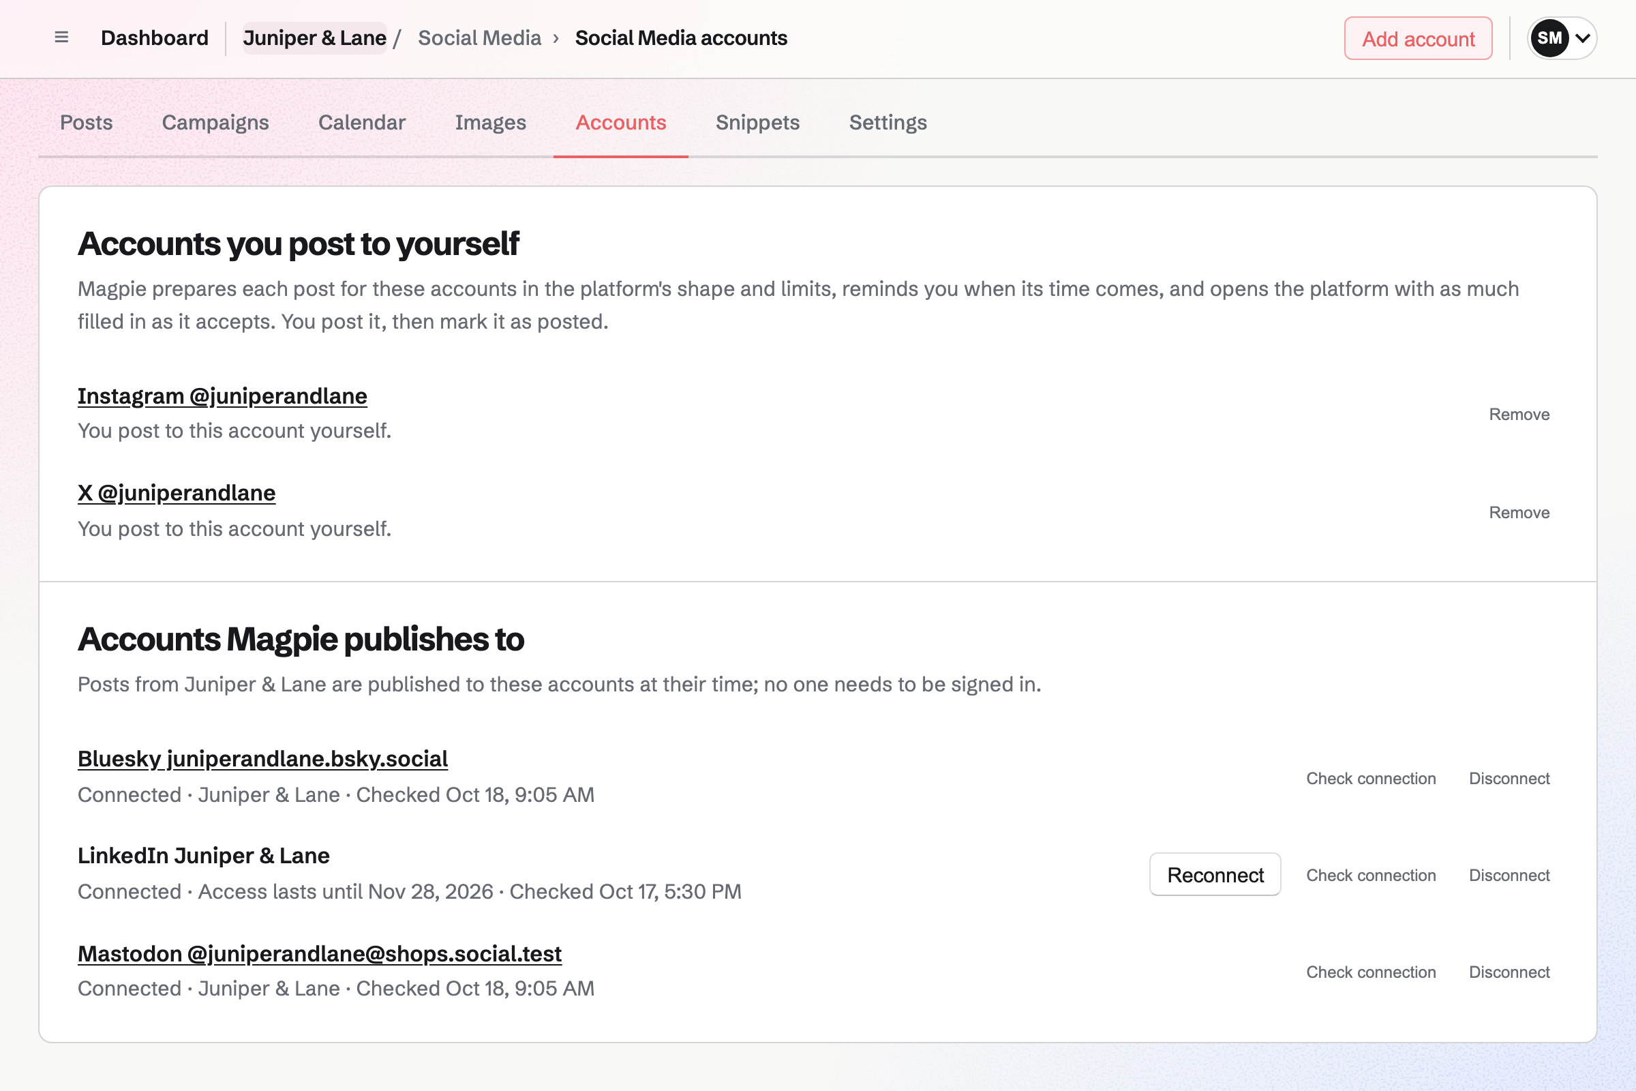Click Bluesky 'Checked Oct 18, 9:05 AM' status
Viewport: 1636px width, 1091px height.
coord(475,795)
